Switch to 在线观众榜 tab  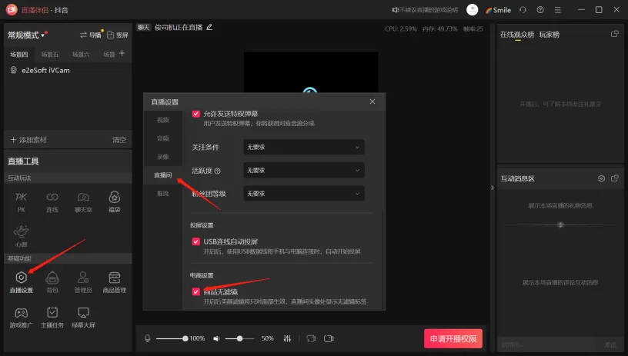point(517,35)
